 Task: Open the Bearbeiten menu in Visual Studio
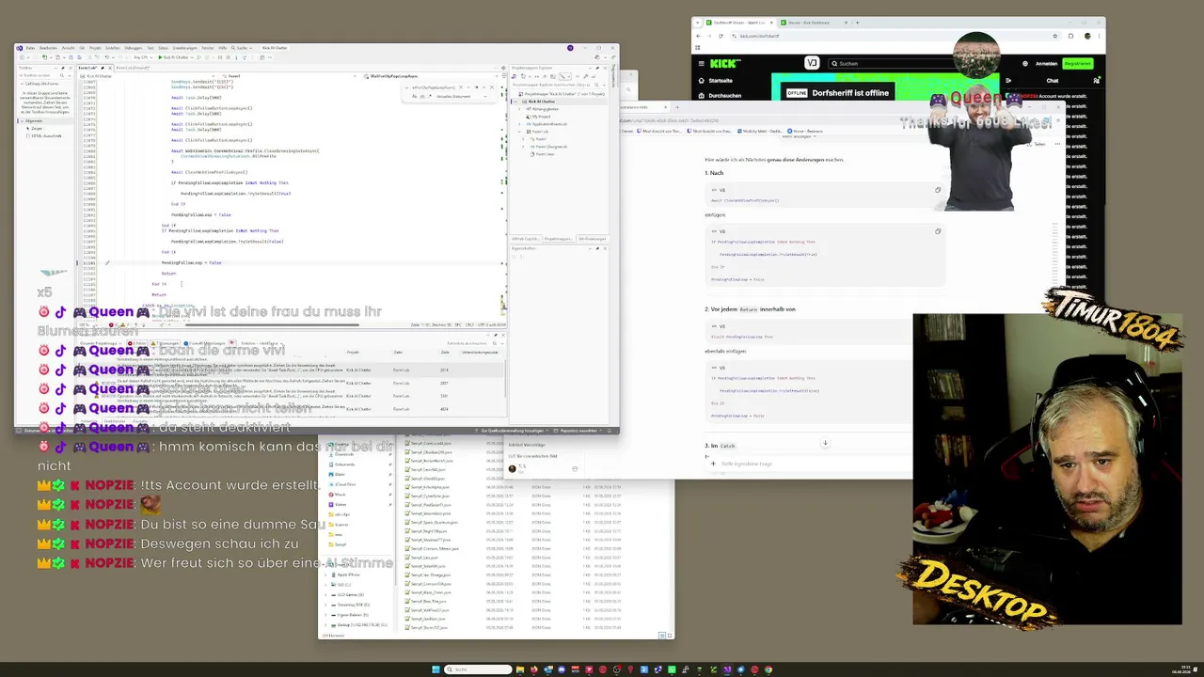pos(48,48)
